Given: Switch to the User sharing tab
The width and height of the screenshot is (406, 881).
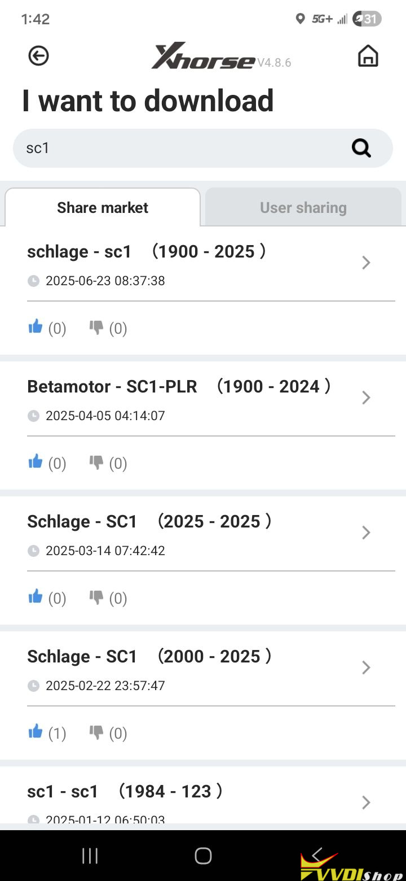Looking at the screenshot, I should tap(303, 208).
